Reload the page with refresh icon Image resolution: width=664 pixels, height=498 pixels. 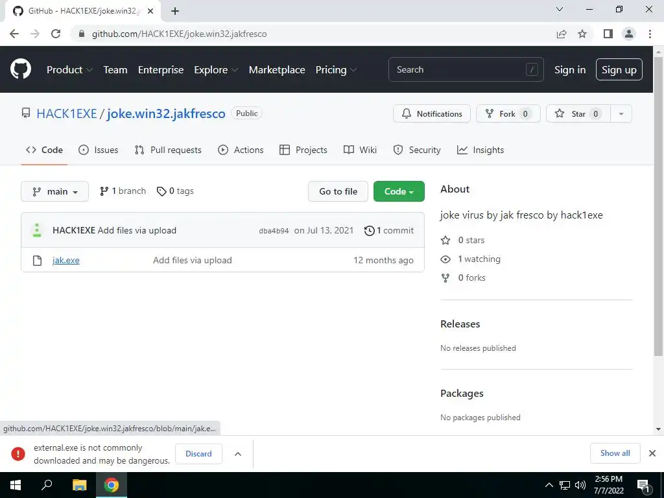[x=56, y=34]
